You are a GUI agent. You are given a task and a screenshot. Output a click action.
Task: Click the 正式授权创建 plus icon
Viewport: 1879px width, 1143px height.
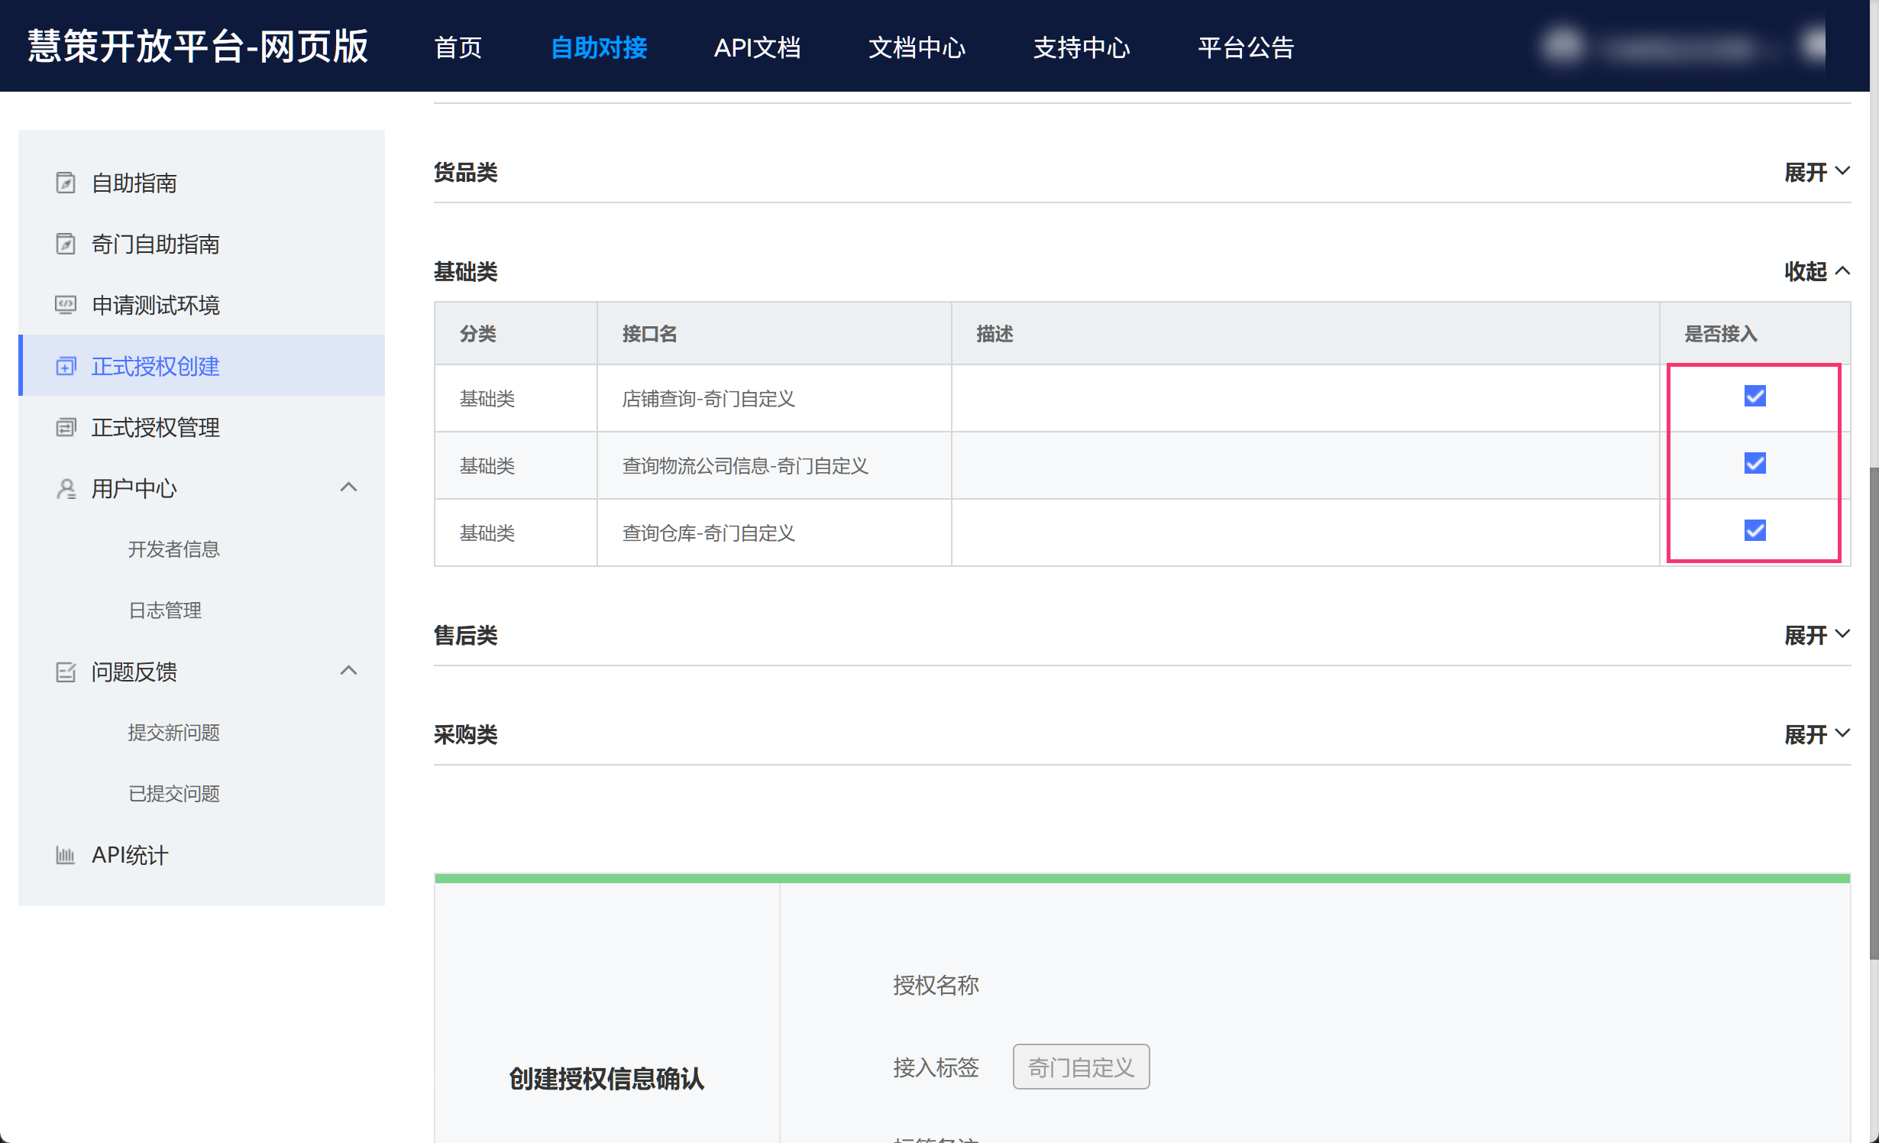(66, 366)
